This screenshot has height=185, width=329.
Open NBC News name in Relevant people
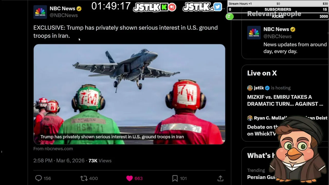(276, 29)
